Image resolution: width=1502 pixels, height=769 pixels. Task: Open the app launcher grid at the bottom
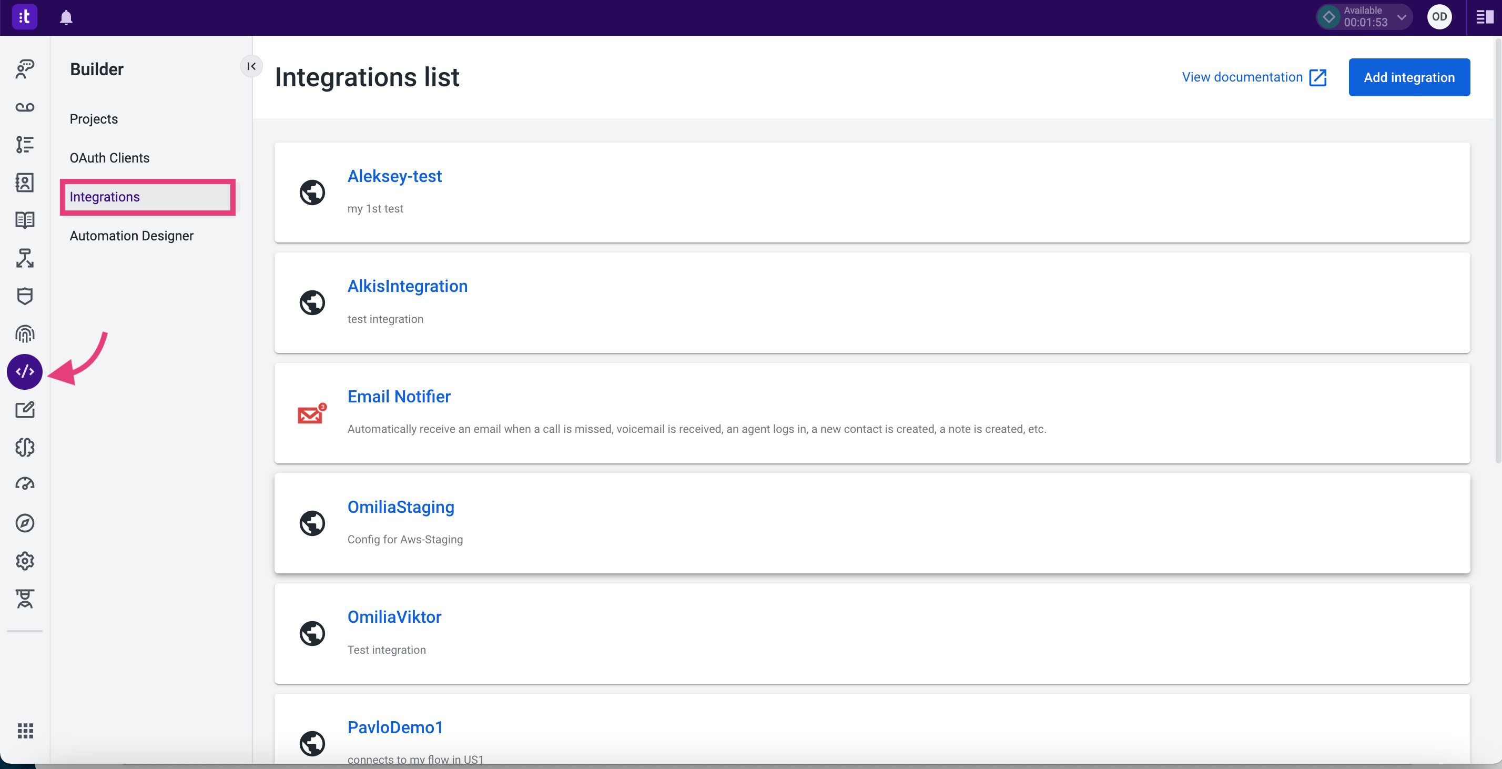25,731
